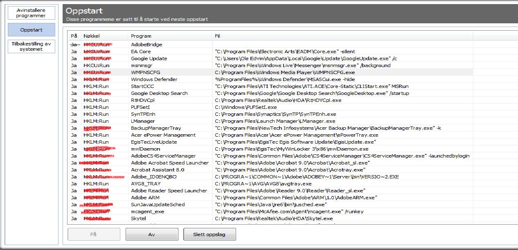518x250 pixels.
Task: Click the mcagent.exe /runkey path
Action: (x=289, y=212)
